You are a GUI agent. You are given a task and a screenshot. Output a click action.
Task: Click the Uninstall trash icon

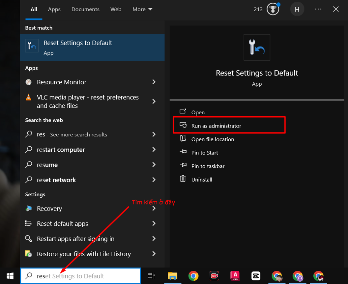[183, 179]
